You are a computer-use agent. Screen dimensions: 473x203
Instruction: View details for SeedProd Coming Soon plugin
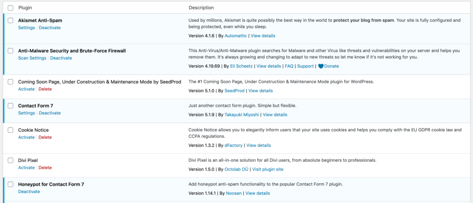click(x=261, y=91)
